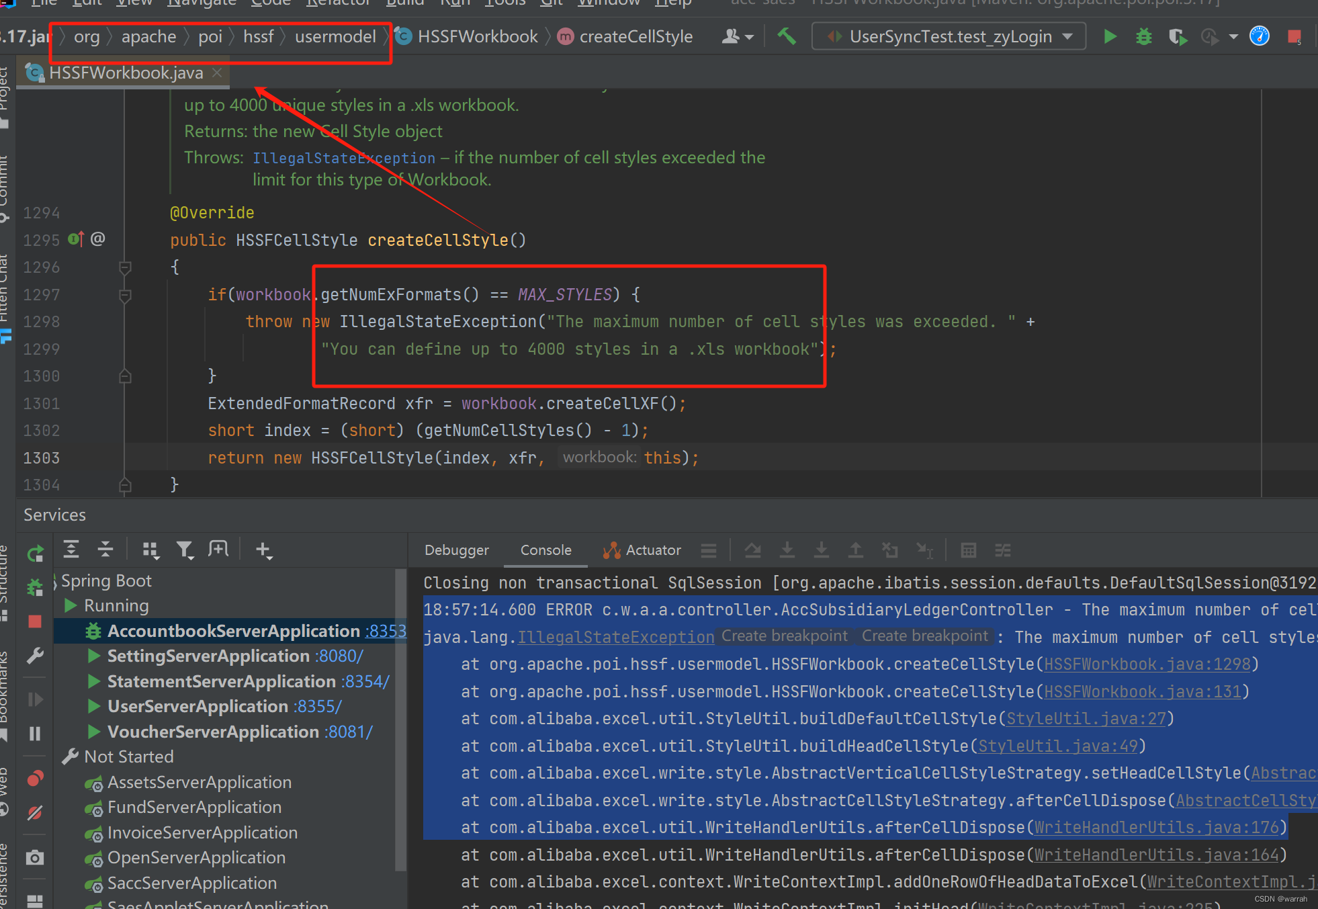Switch to the Console tab
Viewport: 1318px width, 909px height.
[546, 550]
